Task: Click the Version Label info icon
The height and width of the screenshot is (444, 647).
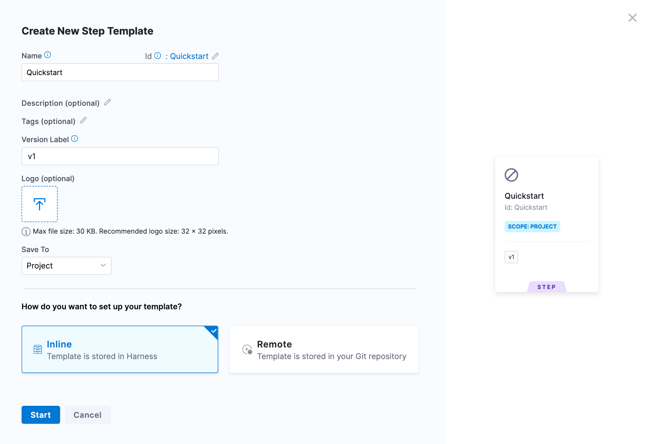Action: 75,139
